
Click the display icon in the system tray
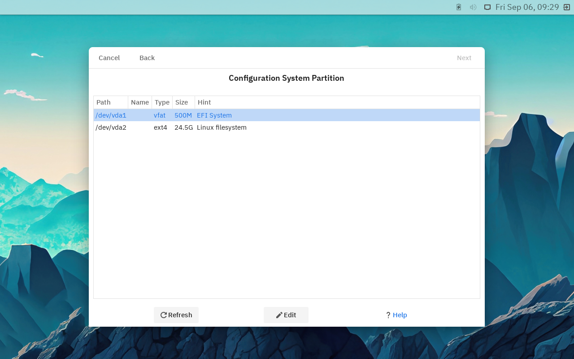487,7
